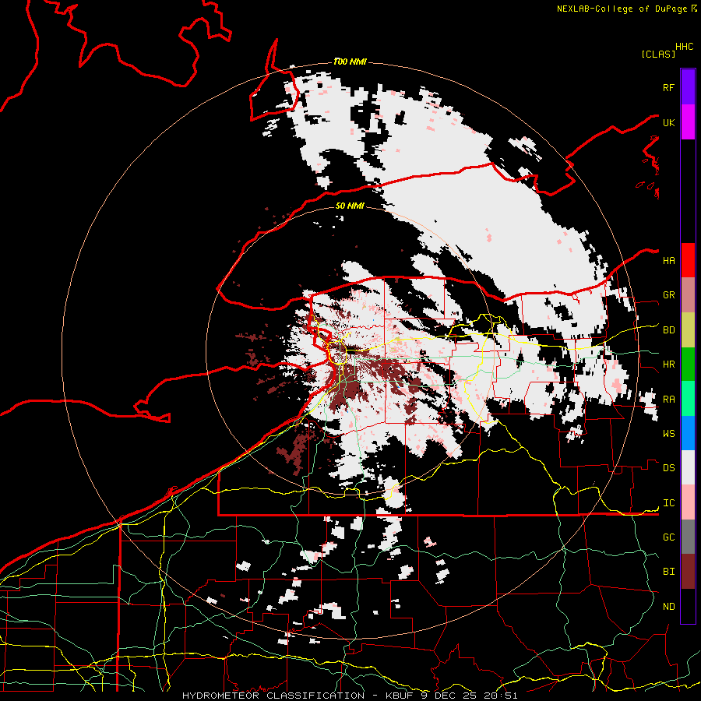This screenshot has height=701, width=701.
Task: Pick the blue WS legend color swatch
Action: [x=688, y=433]
